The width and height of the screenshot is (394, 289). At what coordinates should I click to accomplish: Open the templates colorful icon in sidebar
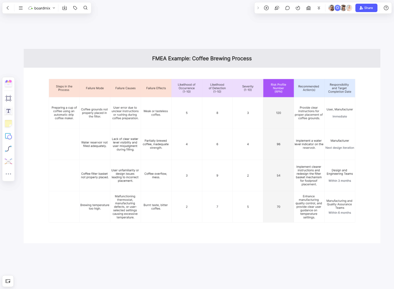point(8,83)
